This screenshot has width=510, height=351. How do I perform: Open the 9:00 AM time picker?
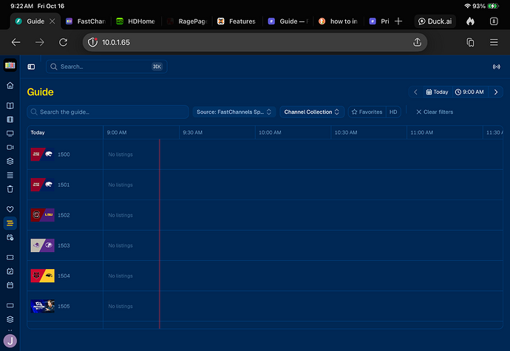[x=469, y=92]
